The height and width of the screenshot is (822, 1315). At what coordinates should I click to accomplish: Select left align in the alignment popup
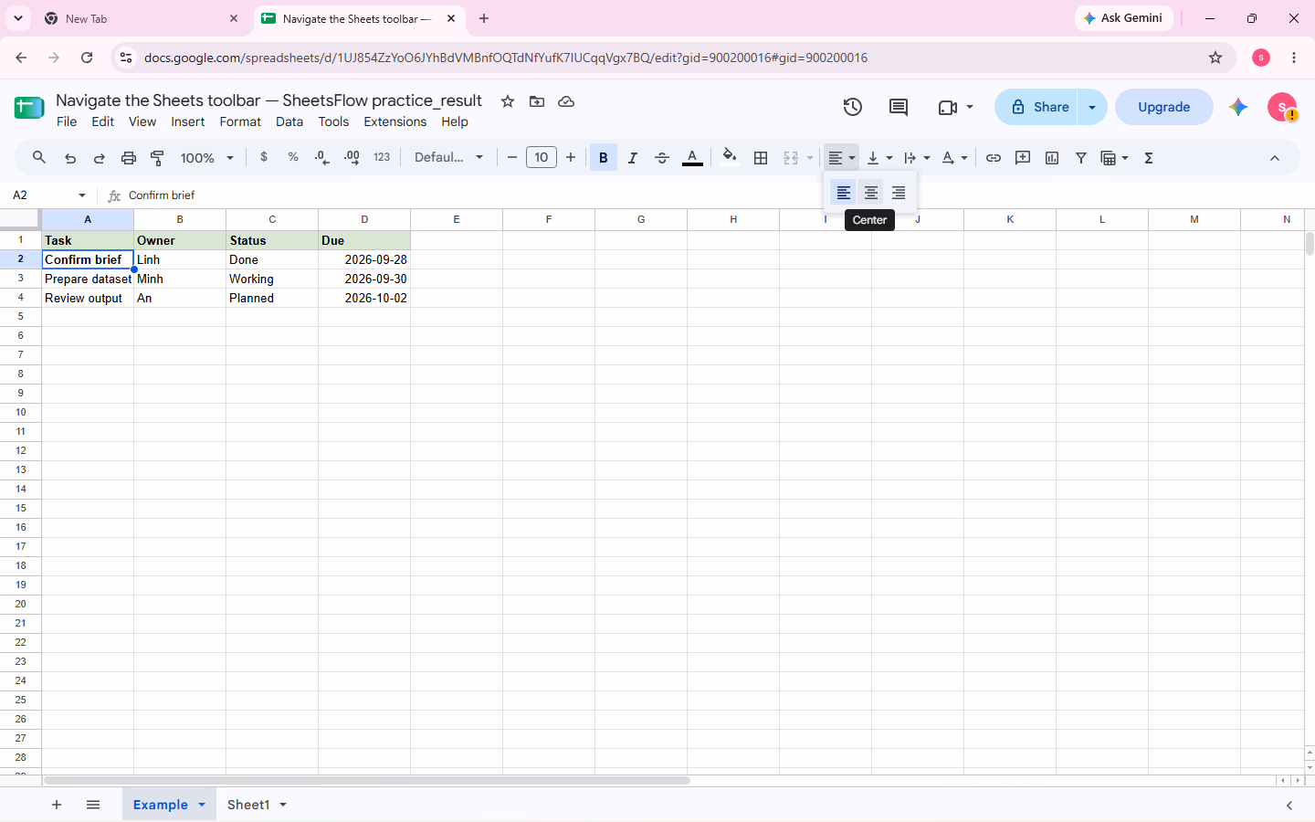pyautogui.click(x=844, y=193)
